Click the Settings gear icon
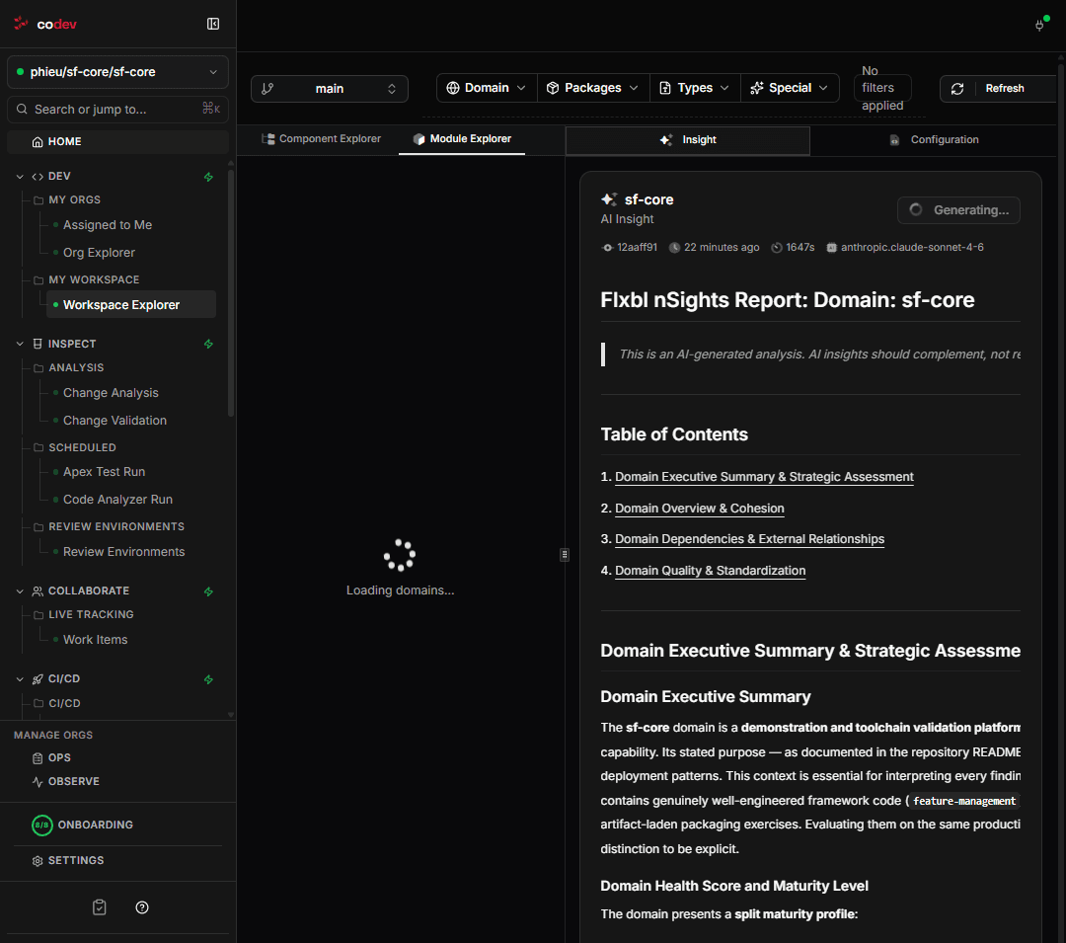The width and height of the screenshot is (1066, 943). 38,861
